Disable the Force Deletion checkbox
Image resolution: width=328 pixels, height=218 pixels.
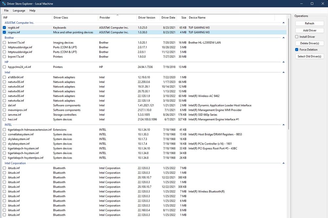click(x=296, y=50)
